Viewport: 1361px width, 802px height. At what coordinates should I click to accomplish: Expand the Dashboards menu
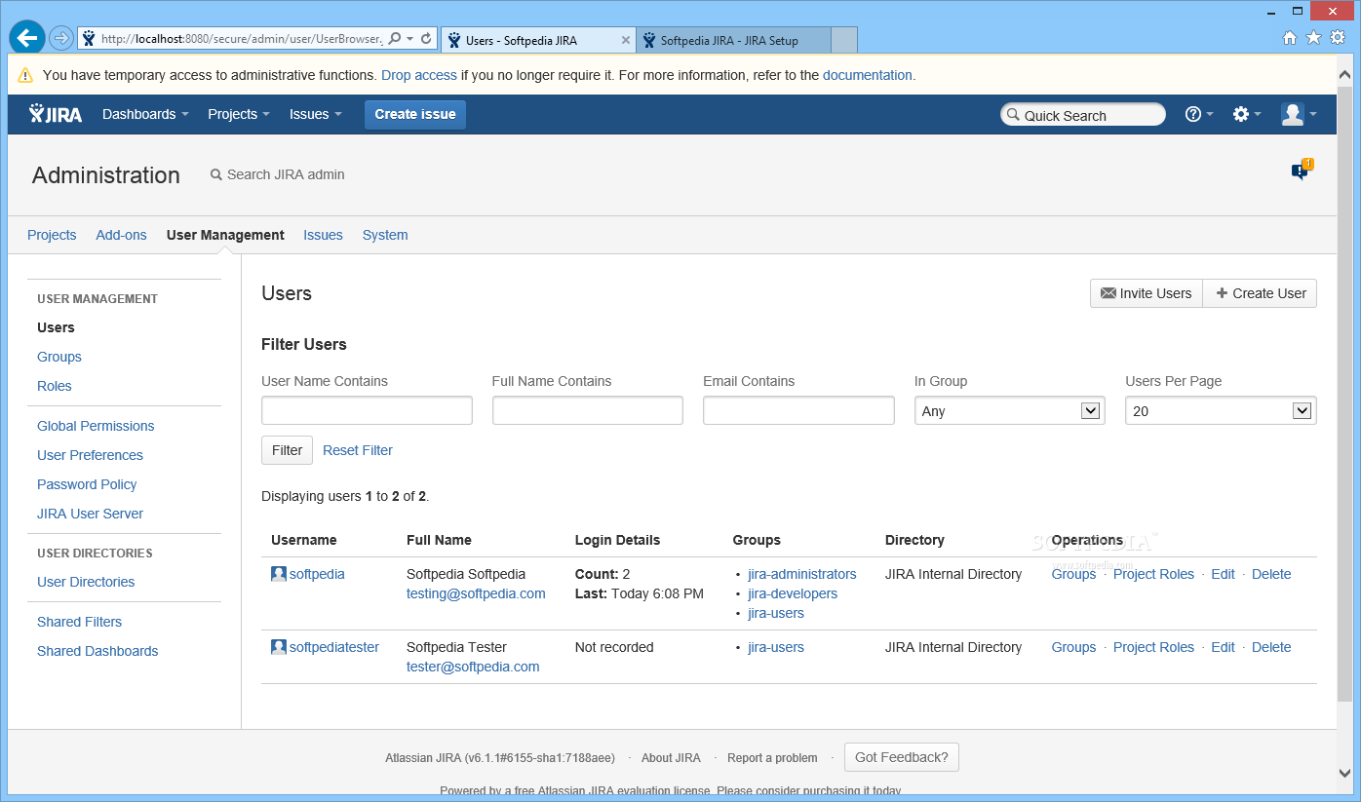(145, 114)
